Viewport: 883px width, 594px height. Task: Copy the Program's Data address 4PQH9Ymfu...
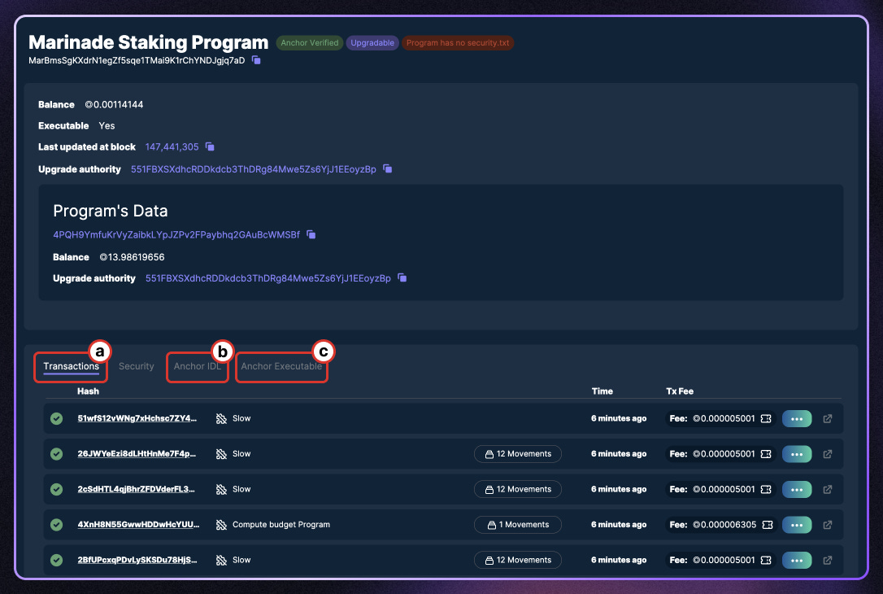(311, 234)
